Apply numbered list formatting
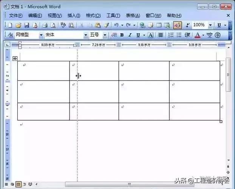Viewport: 235px width, 189px height. pos(171,35)
